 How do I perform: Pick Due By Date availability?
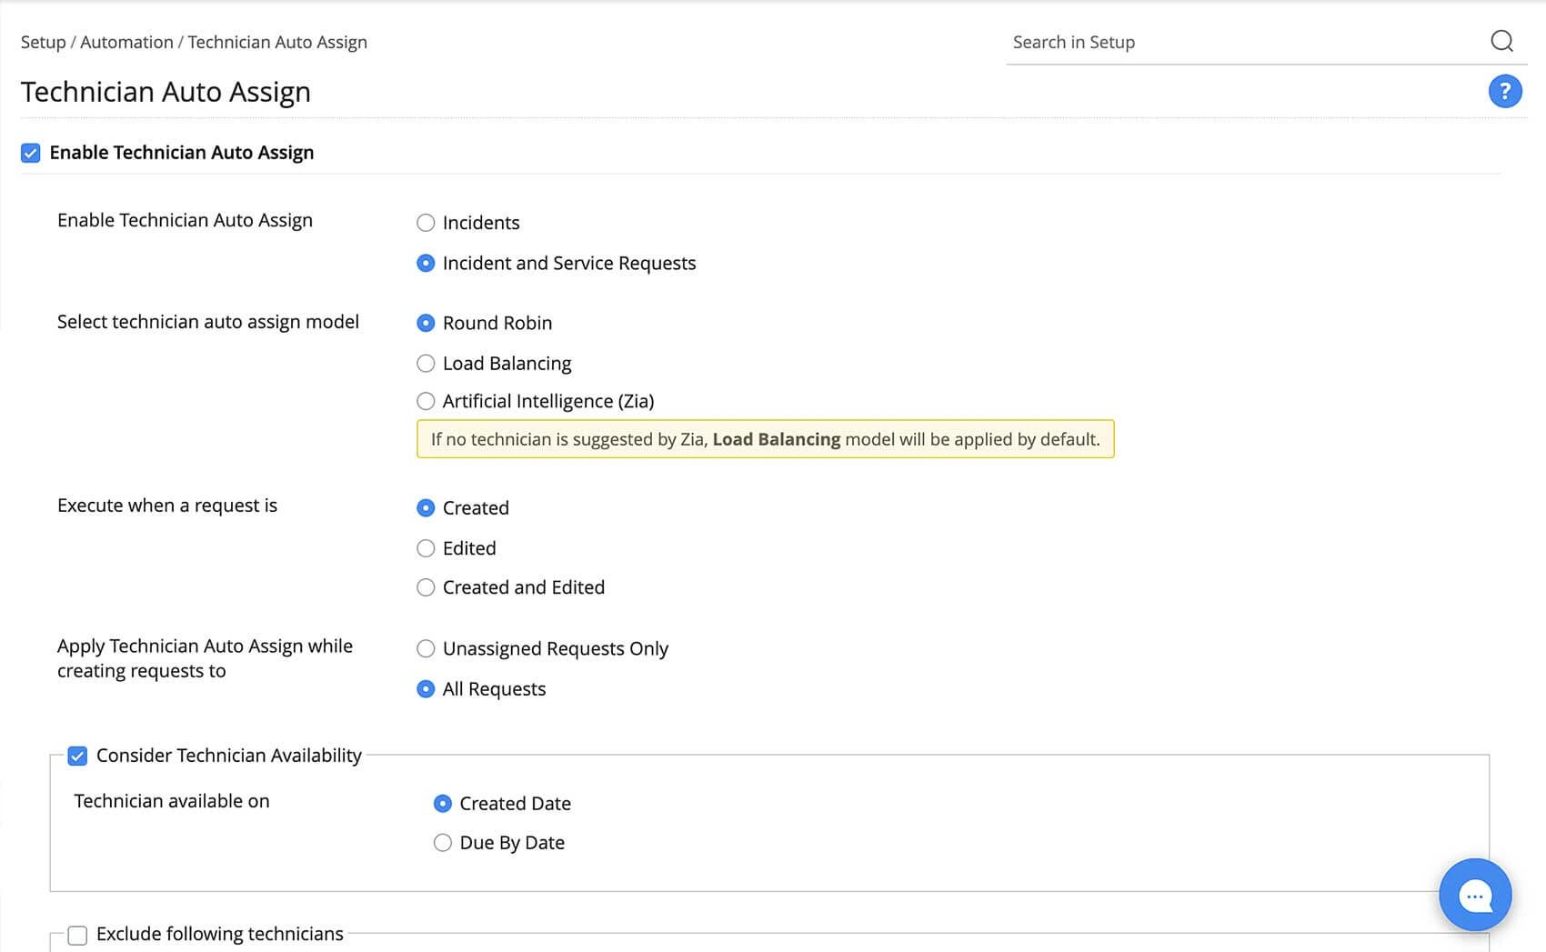pos(443,843)
